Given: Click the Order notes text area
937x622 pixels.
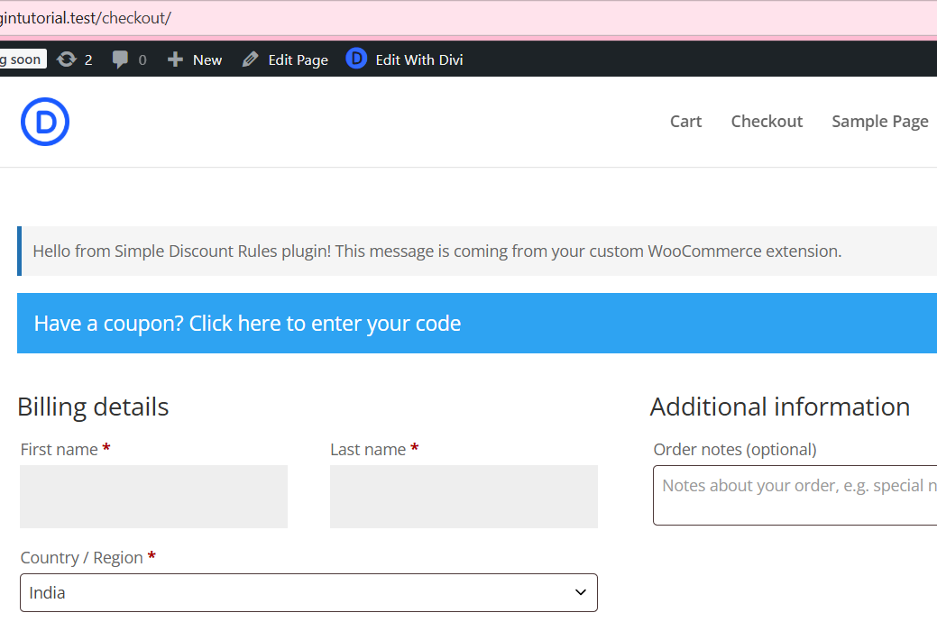Looking at the screenshot, I should point(794,494).
